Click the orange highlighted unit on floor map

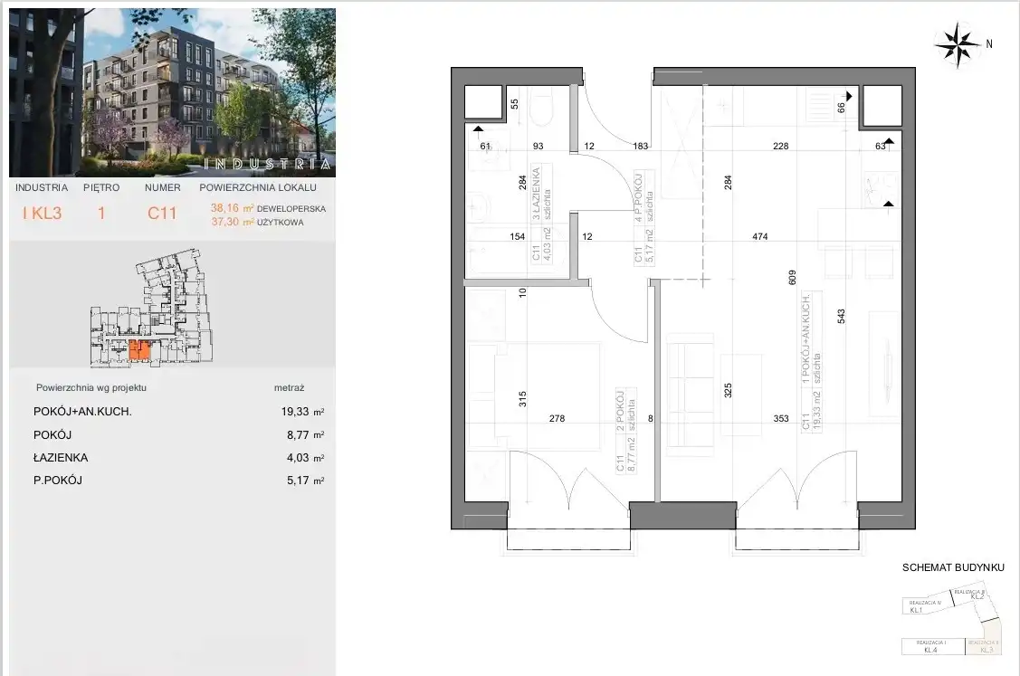138,349
